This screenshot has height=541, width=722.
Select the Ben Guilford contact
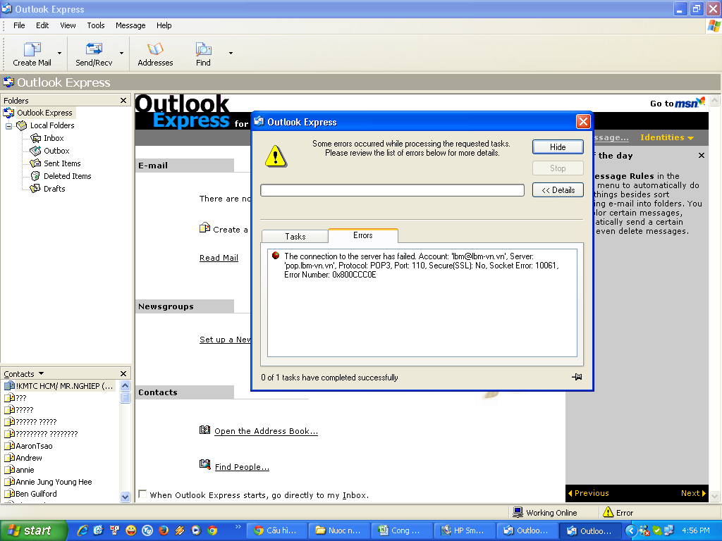coord(31,494)
